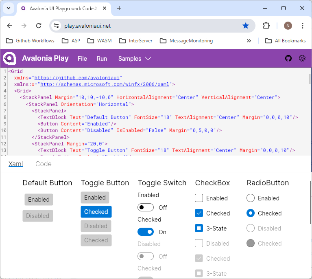Open the github.com/avaloniaui link in code
This screenshot has width=312, height=279.
click(x=77, y=78)
